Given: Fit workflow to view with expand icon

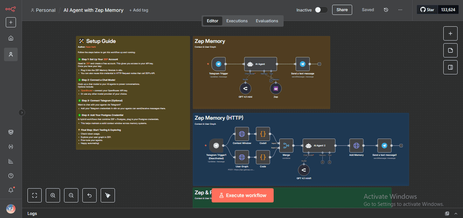Looking at the screenshot, I should [x=35, y=195].
